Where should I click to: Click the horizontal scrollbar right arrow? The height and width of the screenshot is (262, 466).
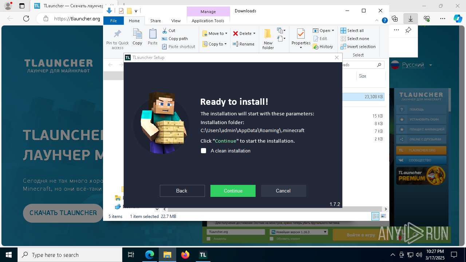(x=386, y=209)
